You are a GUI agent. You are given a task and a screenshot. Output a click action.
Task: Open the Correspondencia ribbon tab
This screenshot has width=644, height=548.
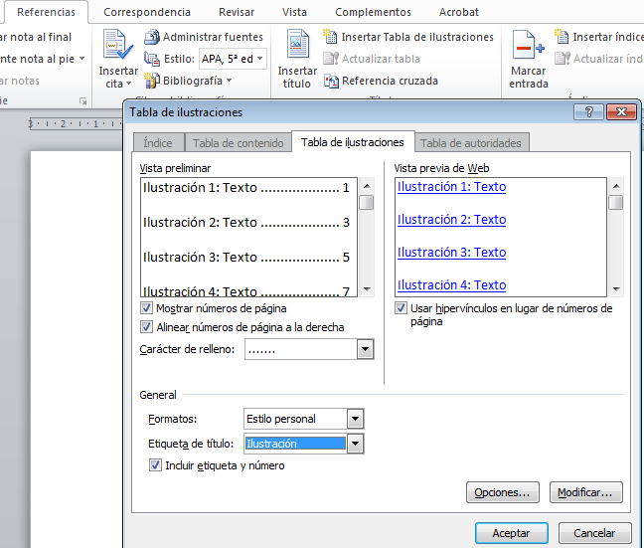147,12
